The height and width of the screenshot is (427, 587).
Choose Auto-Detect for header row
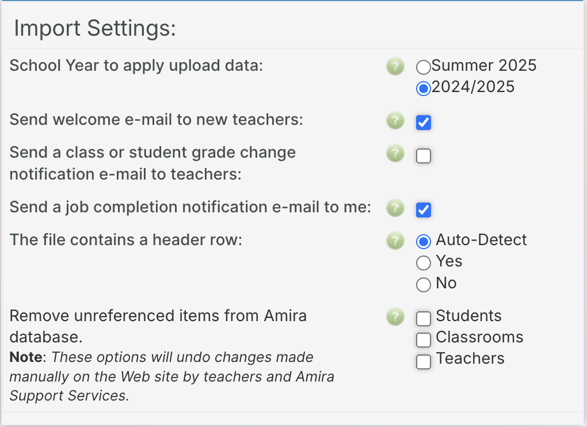tap(424, 241)
